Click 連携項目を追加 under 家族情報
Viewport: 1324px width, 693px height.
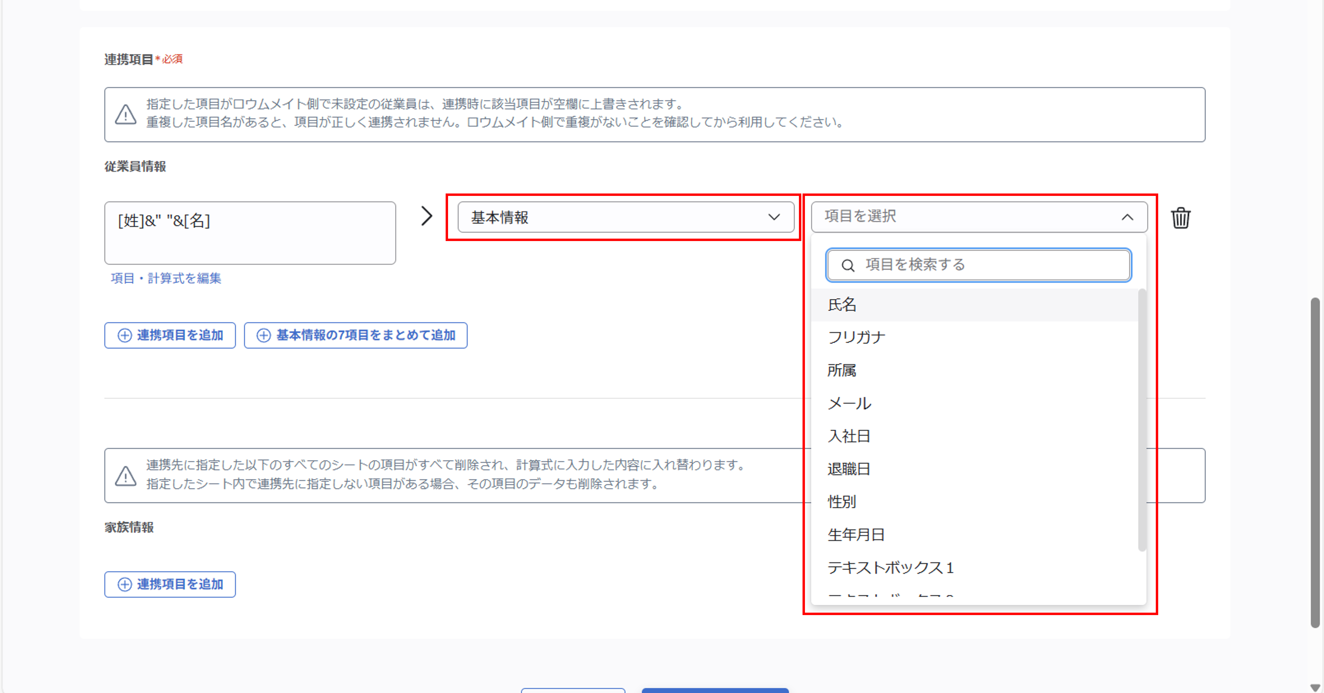point(170,585)
